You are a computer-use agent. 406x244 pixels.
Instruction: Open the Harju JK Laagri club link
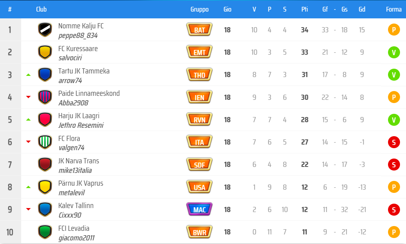79,116
